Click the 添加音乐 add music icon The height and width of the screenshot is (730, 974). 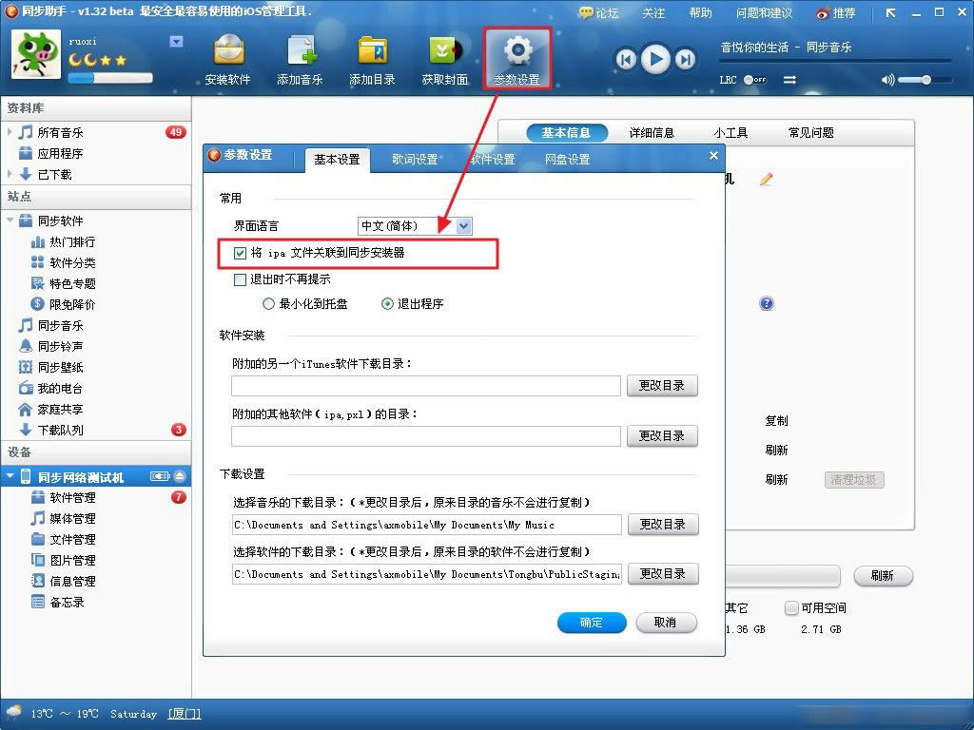(301, 51)
